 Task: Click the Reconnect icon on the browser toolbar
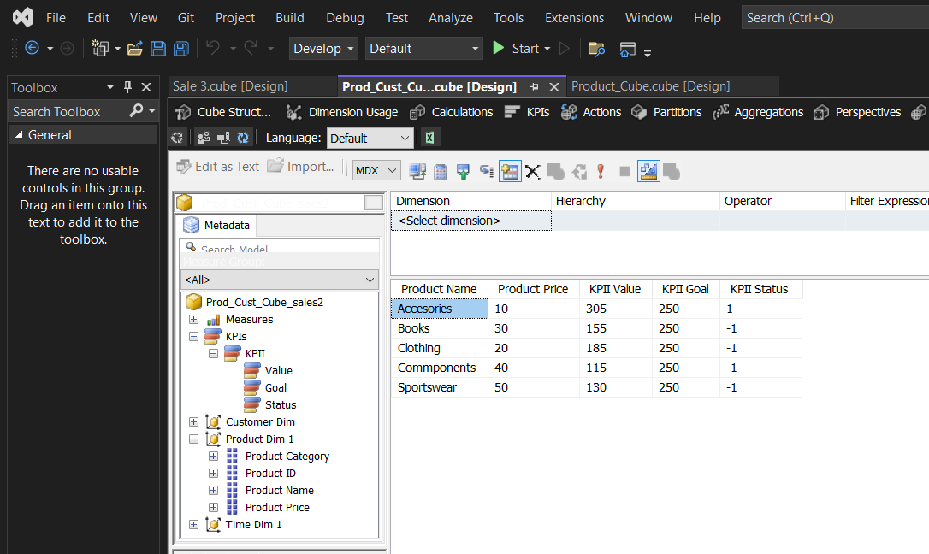pyautogui.click(x=223, y=138)
